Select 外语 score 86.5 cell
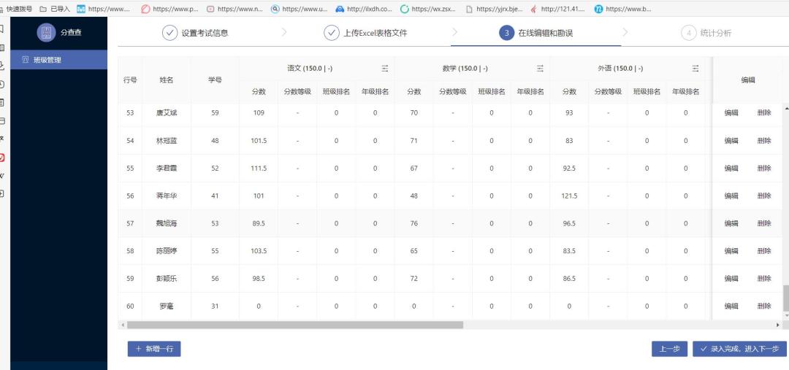Viewport: 789px width, 370px height. click(x=569, y=279)
